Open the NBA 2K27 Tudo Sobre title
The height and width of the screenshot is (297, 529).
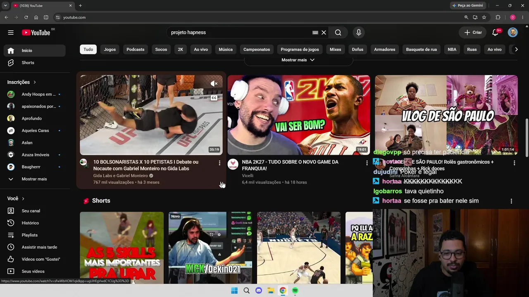[290, 165]
